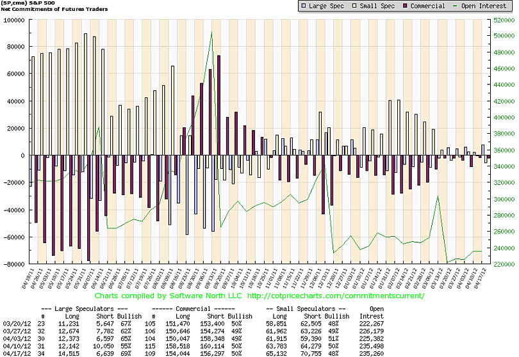This screenshot has height=357, width=519.
Task: Click the 09/13/11 x-axis date label
Action: point(210,278)
